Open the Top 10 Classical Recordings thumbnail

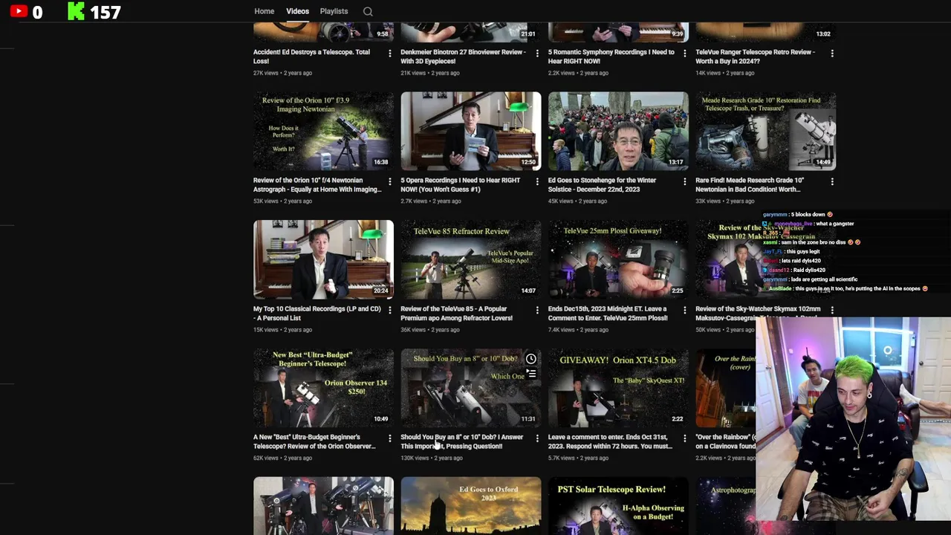coord(323,259)
